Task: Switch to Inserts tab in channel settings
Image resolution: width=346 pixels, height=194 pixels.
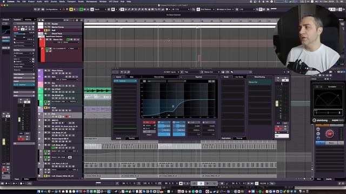Action: (118, 77)
